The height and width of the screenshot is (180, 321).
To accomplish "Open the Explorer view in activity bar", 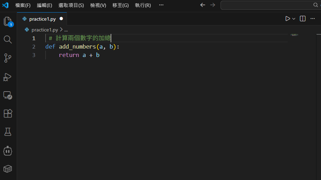I will (x=8, y=22).
